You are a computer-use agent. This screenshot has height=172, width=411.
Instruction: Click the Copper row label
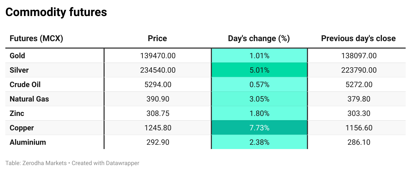(x=22, y=128)
